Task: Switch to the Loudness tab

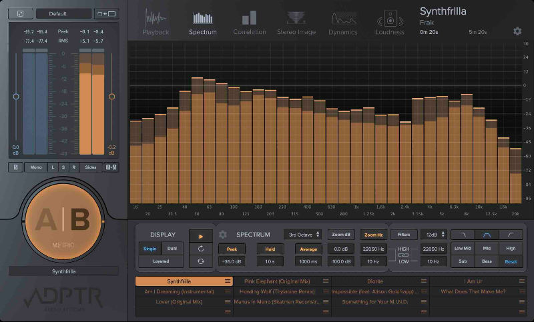Action: point(390,23)
